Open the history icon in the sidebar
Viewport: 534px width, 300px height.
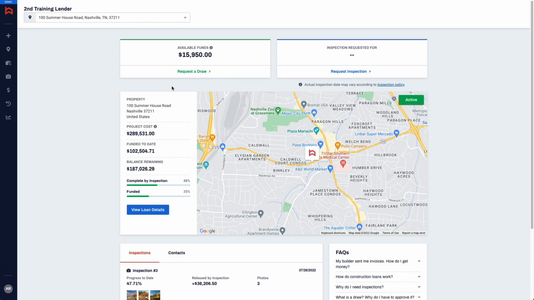click(8, 103)
